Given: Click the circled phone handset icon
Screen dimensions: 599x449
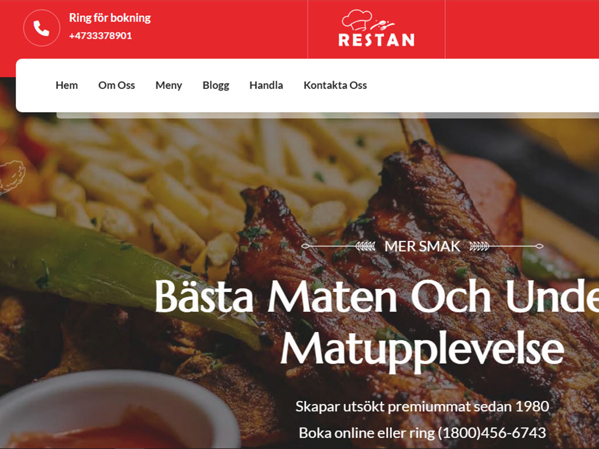Looking at the screenshot, I should (x=42, y=28).
